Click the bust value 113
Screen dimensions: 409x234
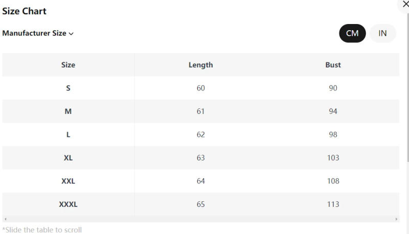333,204
